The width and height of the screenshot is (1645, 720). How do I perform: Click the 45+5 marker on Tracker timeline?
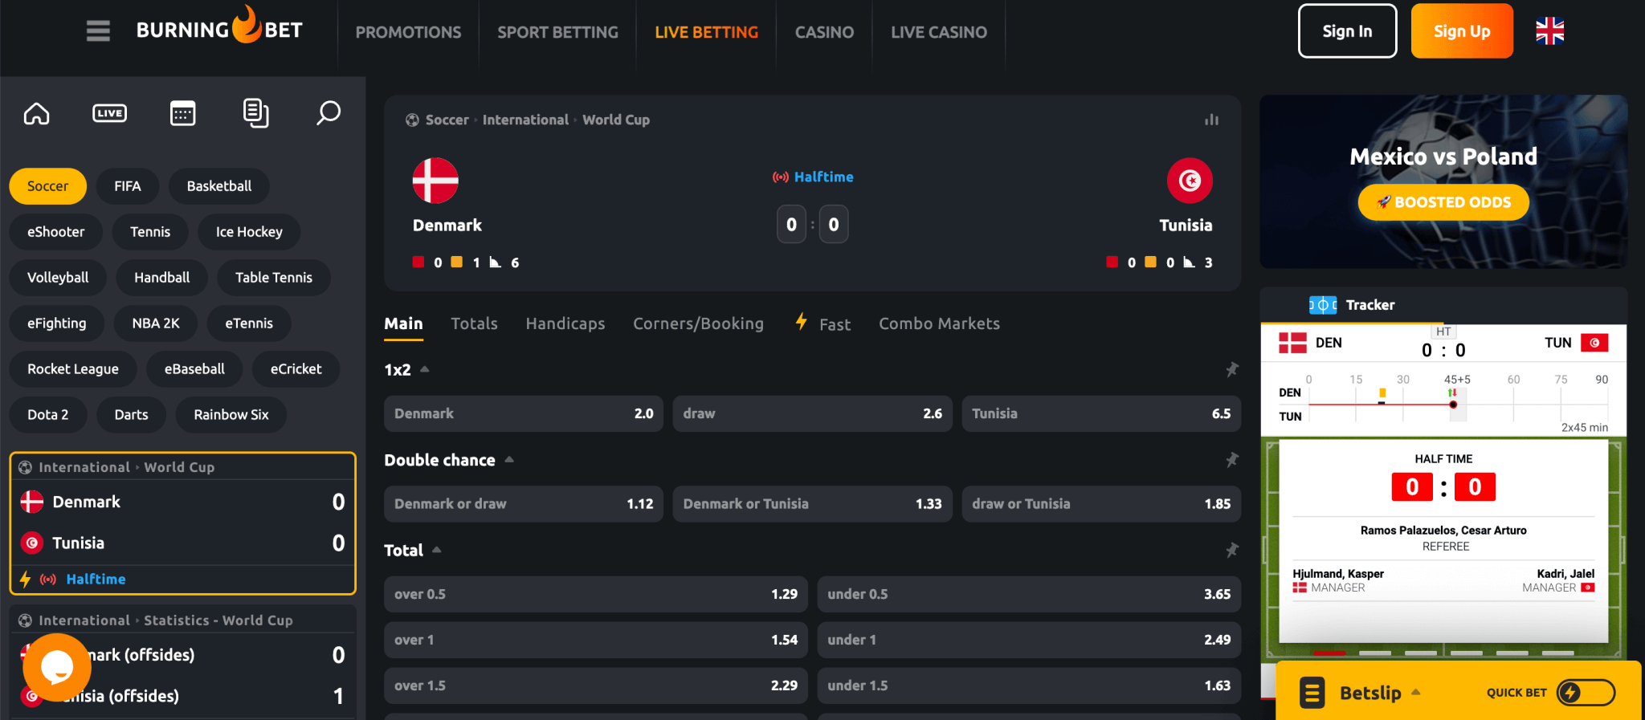[x=1456, y=380]
